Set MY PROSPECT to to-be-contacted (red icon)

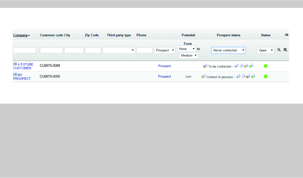click(248, 76)
